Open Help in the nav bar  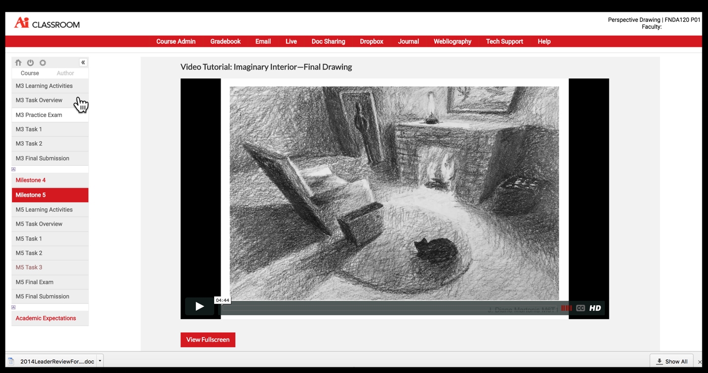coord(544,41)
